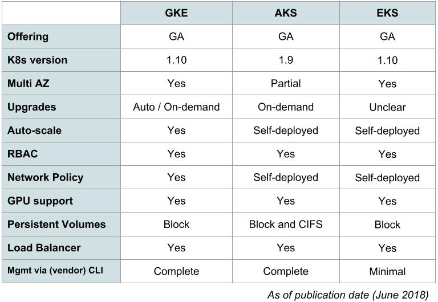Click the K8s version row label
Viewport: 438px width, 302px height.
tap(37, 60)
